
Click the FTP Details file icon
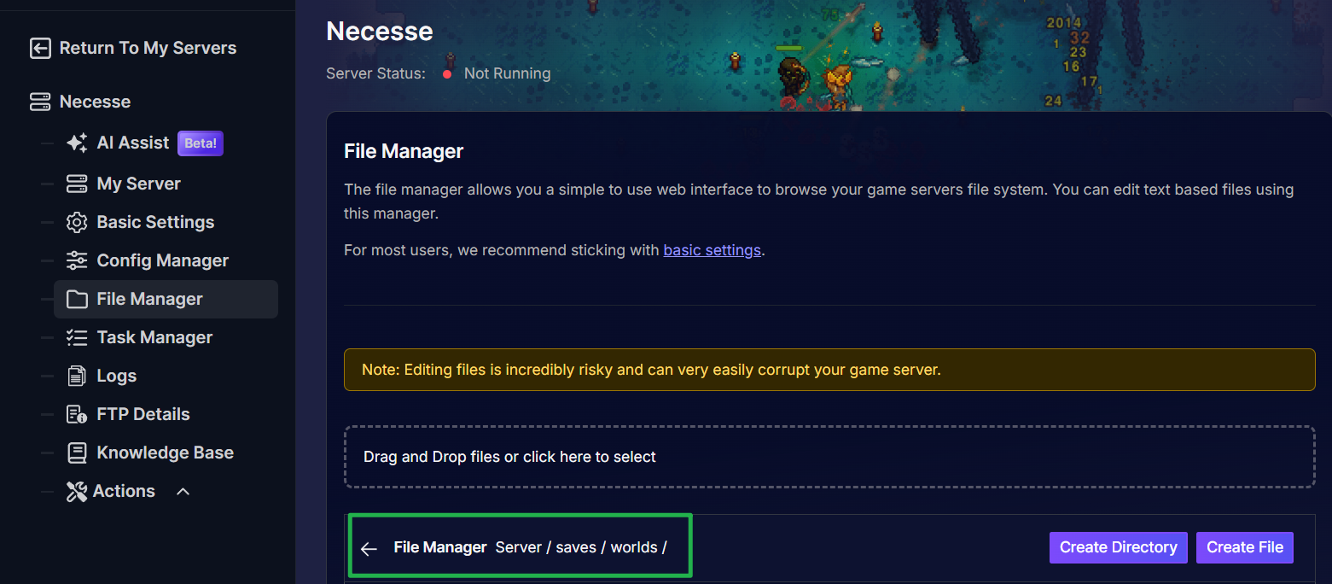(x=77, y=415)
